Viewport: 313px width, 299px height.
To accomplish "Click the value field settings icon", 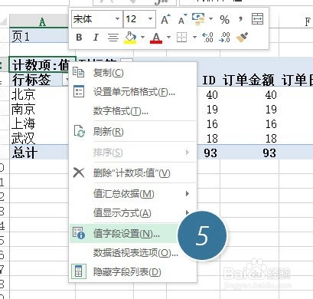I will [79, 233].
